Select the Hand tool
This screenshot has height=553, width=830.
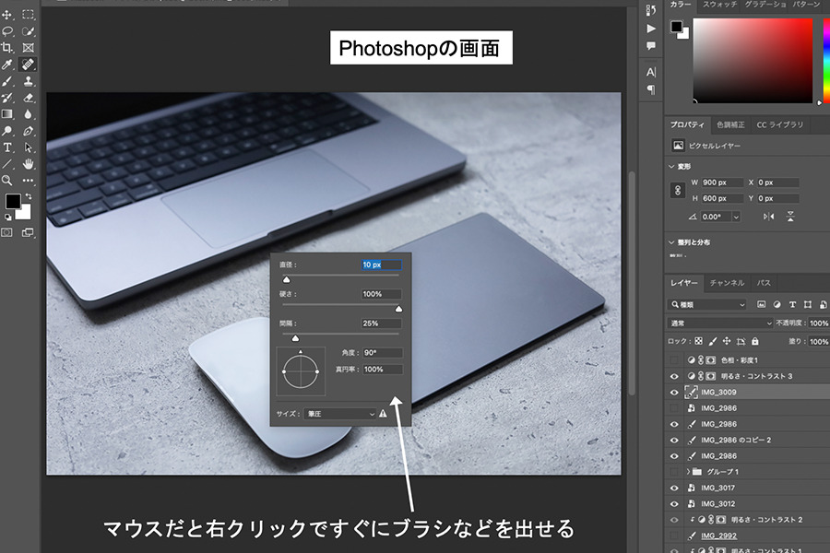click(x=28, y=164)
